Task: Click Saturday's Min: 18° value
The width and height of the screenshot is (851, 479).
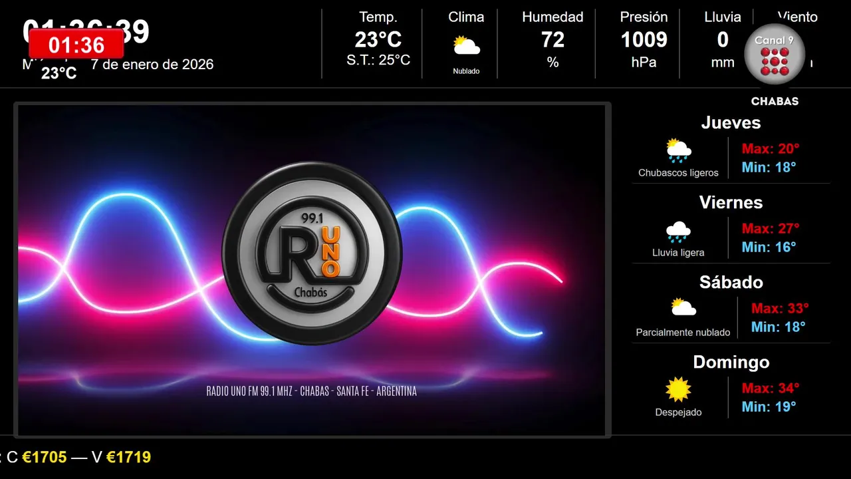Action: coord(778,327)
